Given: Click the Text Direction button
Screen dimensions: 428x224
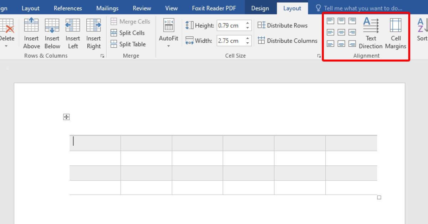Looking at the screenshot, I should click(x=371, y=33).
